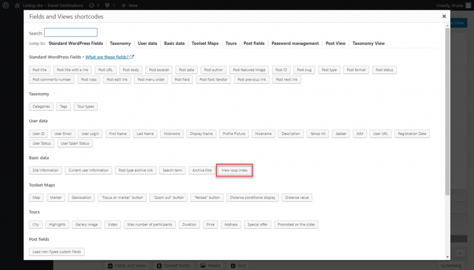The image size is (474, 270).
Task: Close the shortcodes dialog with X
Action: pyautogui.click(x=444, y=16)
